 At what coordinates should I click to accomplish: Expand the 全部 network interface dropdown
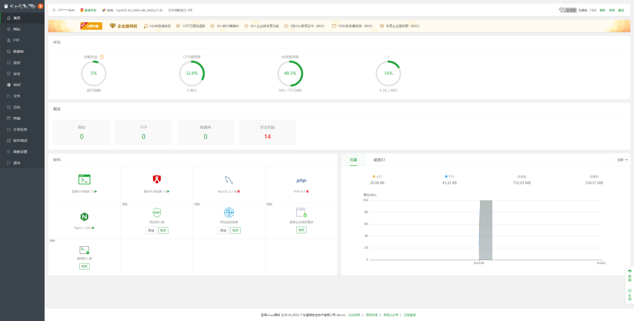(622, 160)
